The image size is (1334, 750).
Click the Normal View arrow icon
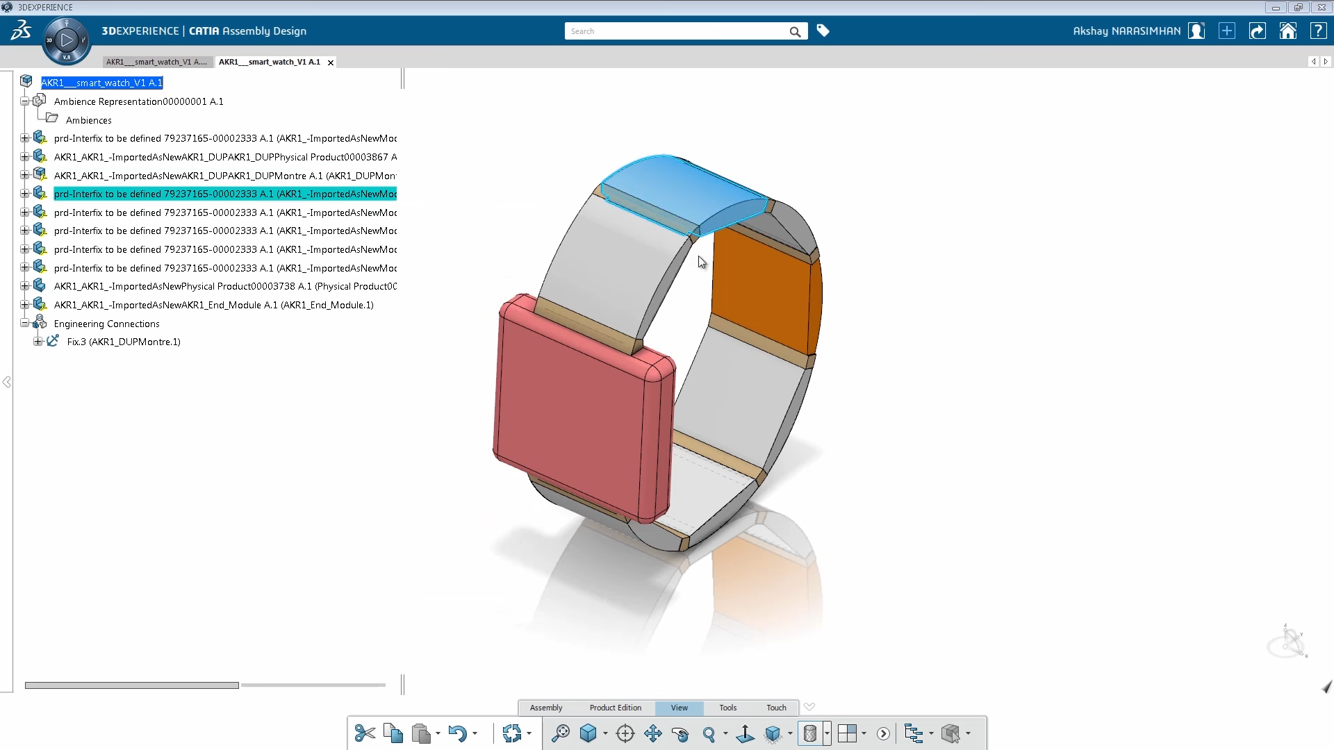point(745,733)
